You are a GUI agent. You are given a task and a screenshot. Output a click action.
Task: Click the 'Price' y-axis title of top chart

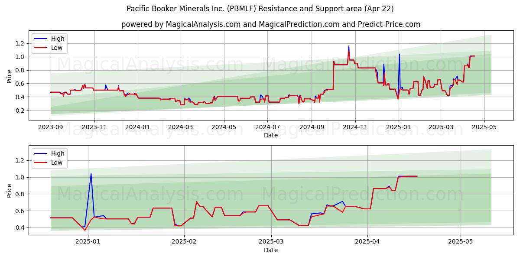click(10, 75)
